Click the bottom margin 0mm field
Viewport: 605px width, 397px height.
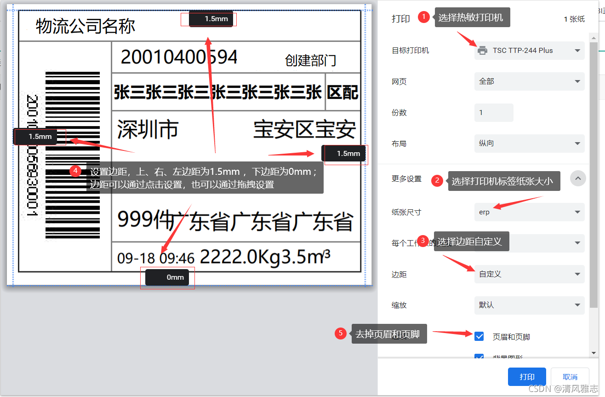167,277
